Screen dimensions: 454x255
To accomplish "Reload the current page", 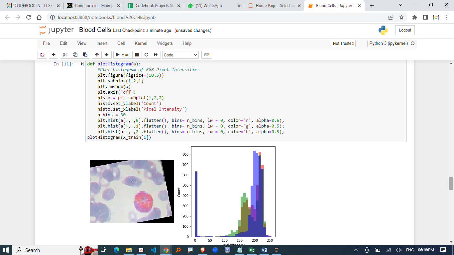I will pyautogui.click(x=29, y=17).
